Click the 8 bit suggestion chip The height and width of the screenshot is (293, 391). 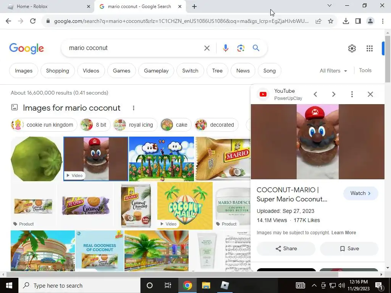[x=95, y=125]
